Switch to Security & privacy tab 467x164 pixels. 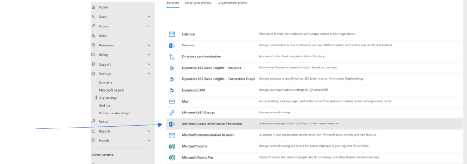[198, 3]
